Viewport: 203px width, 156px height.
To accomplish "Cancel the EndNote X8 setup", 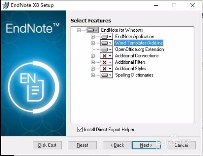I will tap(181, 145).
